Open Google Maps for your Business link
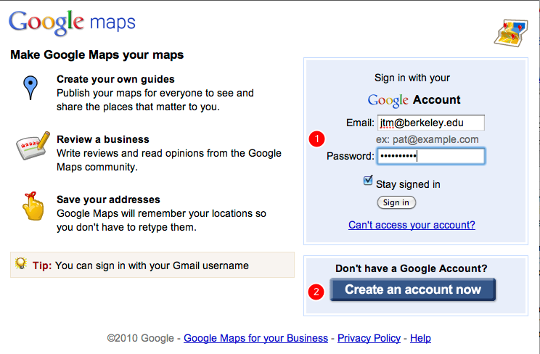The image size is (540, 354). click(x=255, y=338)
